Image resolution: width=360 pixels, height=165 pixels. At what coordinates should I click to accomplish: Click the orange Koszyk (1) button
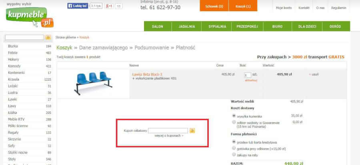(x=243, y=6)
